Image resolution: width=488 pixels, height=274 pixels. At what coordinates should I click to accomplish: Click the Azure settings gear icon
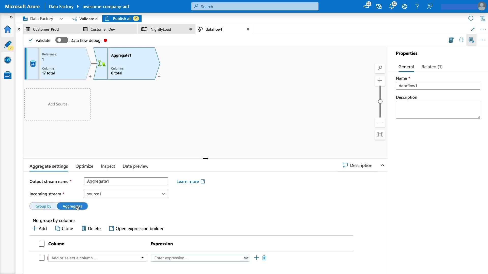404,7
